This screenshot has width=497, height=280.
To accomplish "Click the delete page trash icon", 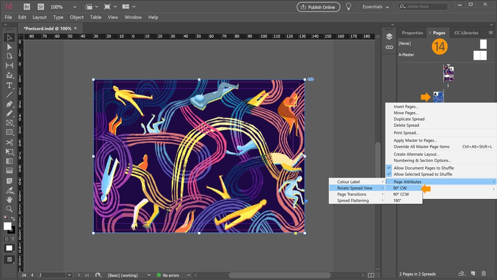I will click(x=484, y=273).
